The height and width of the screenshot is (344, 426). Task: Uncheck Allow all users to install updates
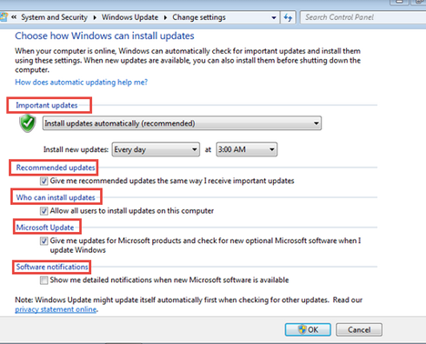coord(44,211)
